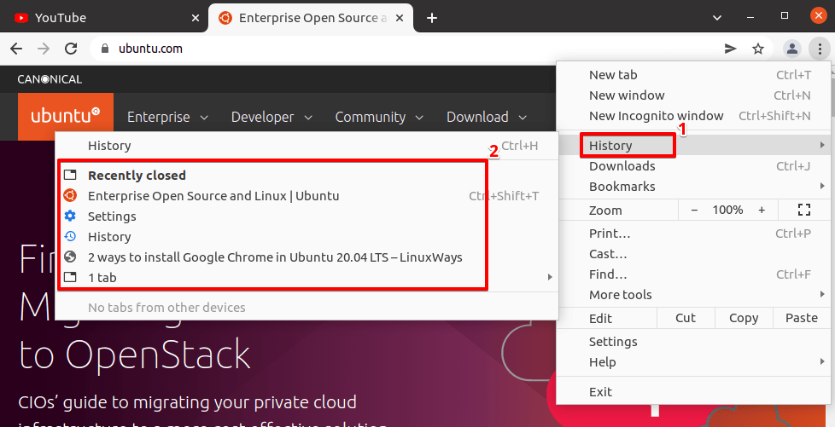Open the profile avatar icon
The image size is (835, 427).
791,49
